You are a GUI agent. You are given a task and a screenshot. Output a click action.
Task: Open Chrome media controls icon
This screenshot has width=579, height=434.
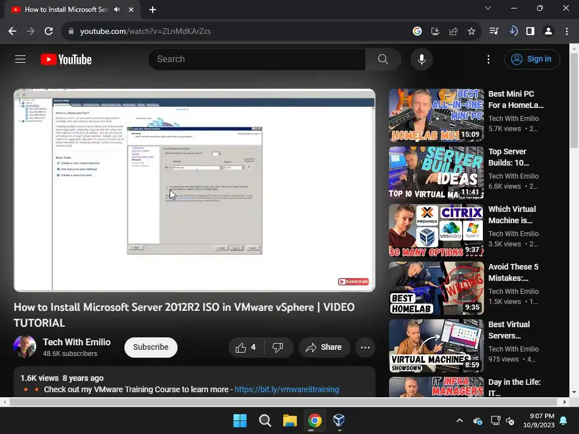(x=494, y=32)
